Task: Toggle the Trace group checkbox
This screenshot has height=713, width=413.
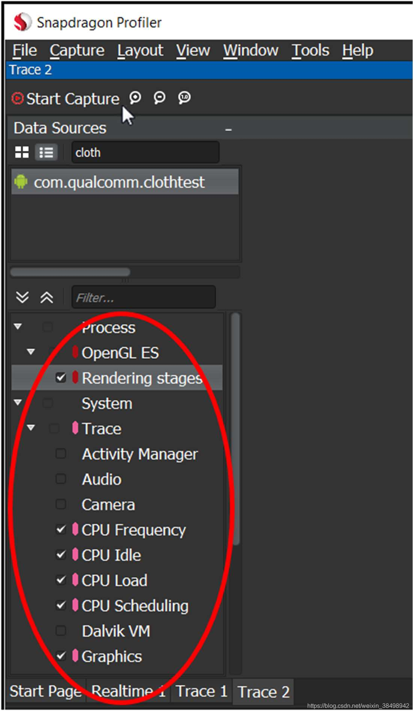Action: 54,428
